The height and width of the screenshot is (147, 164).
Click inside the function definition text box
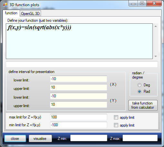click(x=79, y=41)
